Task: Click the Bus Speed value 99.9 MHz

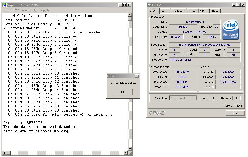Action: click(181, 82)
